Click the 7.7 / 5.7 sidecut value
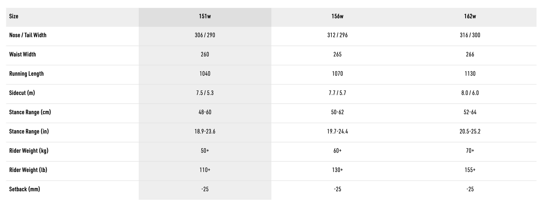This screenshot has height=208, width=545. (x=337, y=93)
